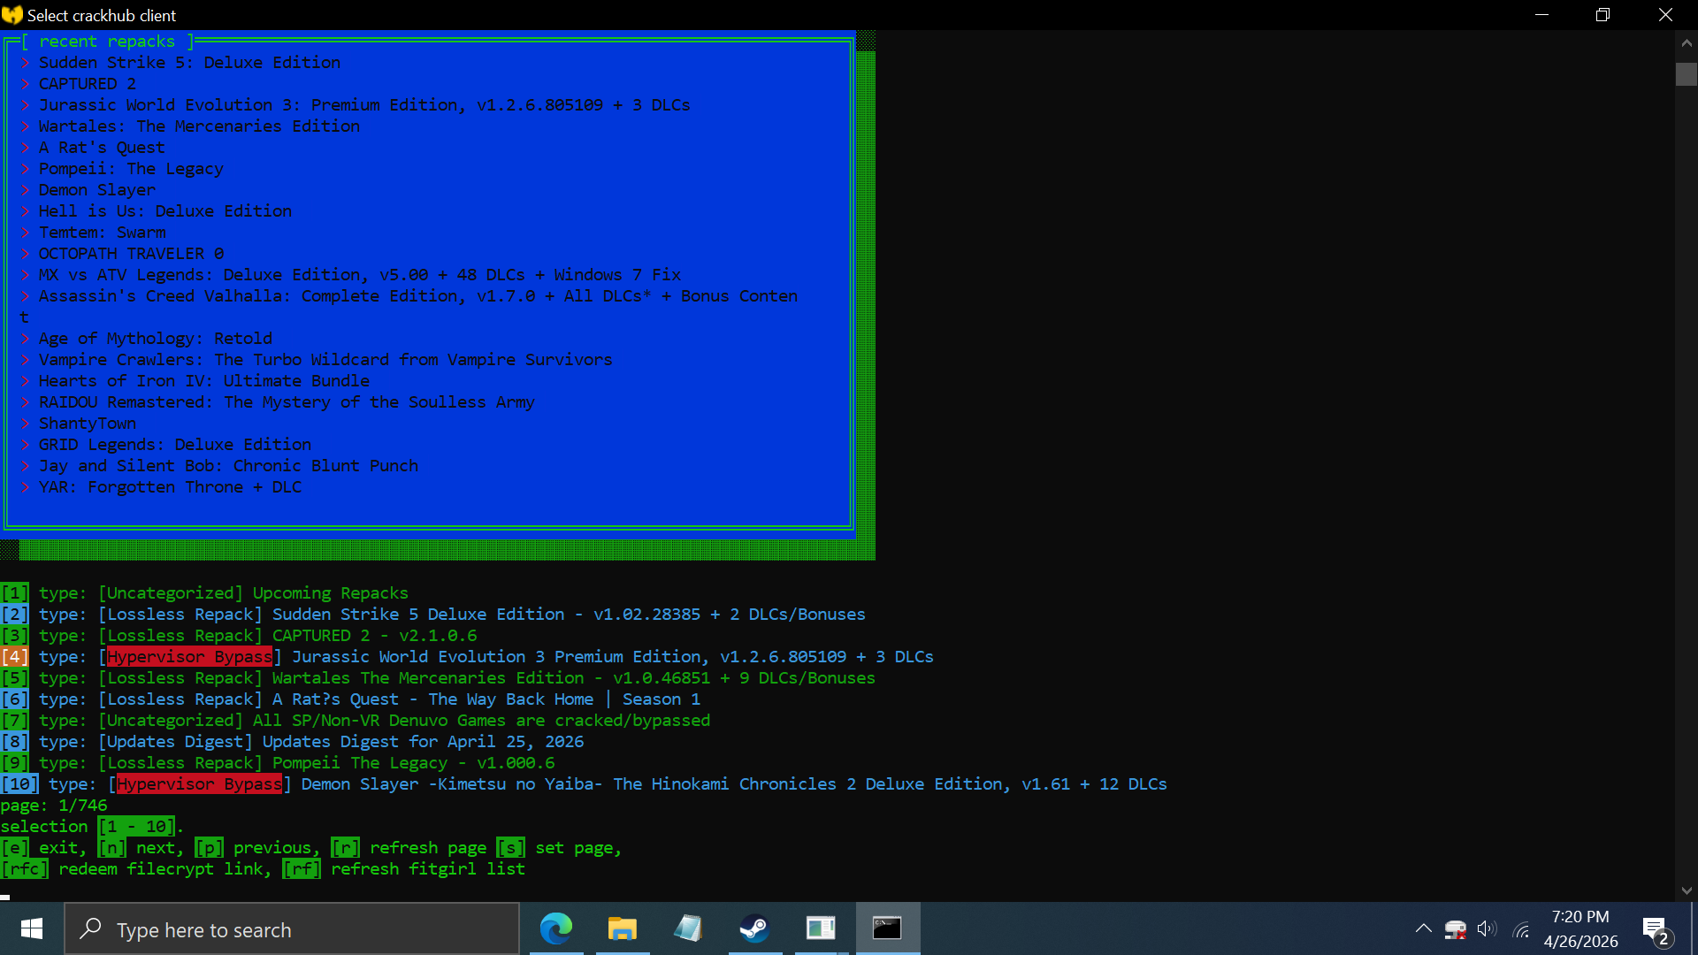This screenshot has width=1698, height=955.
Task: Click the Windows Start button
Action: (32, 928)
